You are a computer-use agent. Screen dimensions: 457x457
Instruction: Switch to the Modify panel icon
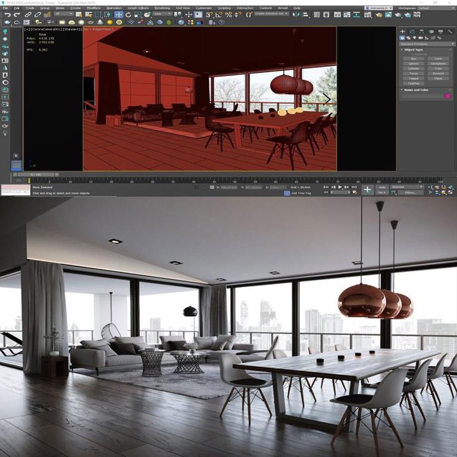(x=412, y=31)
